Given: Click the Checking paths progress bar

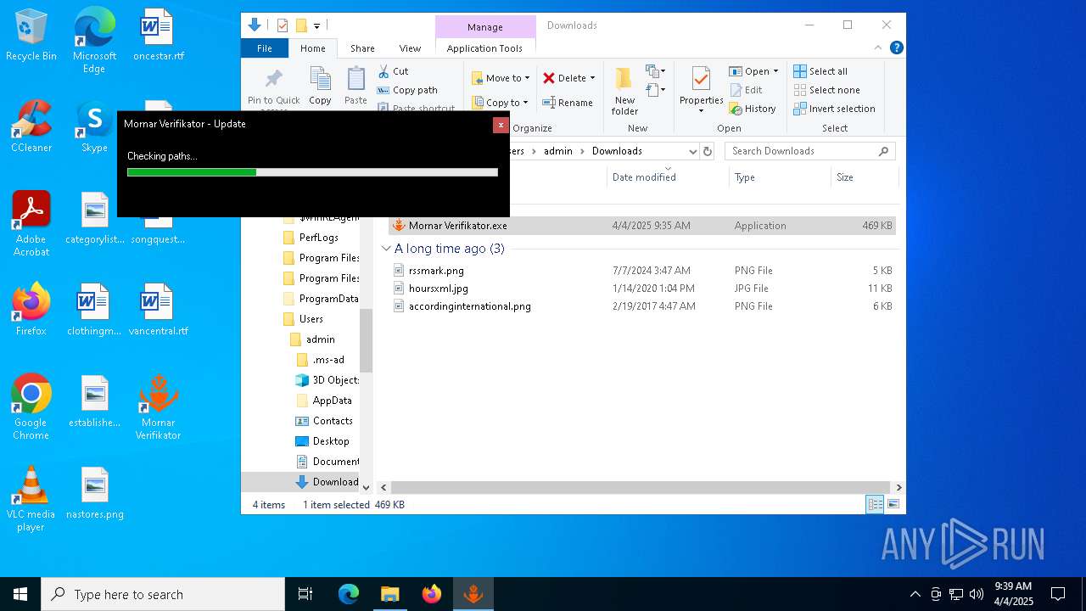Looking at the screenshot, I should pyautogui.click(x=312, y=172).
